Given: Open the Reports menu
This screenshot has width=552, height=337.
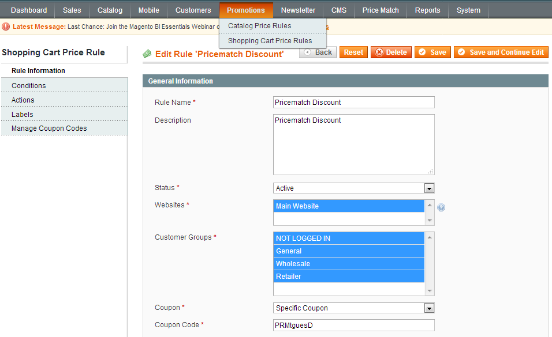Looking at the screenshot, I should [427, 10].
